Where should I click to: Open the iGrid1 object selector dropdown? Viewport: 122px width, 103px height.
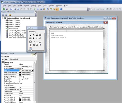click(x=35, y=56)
